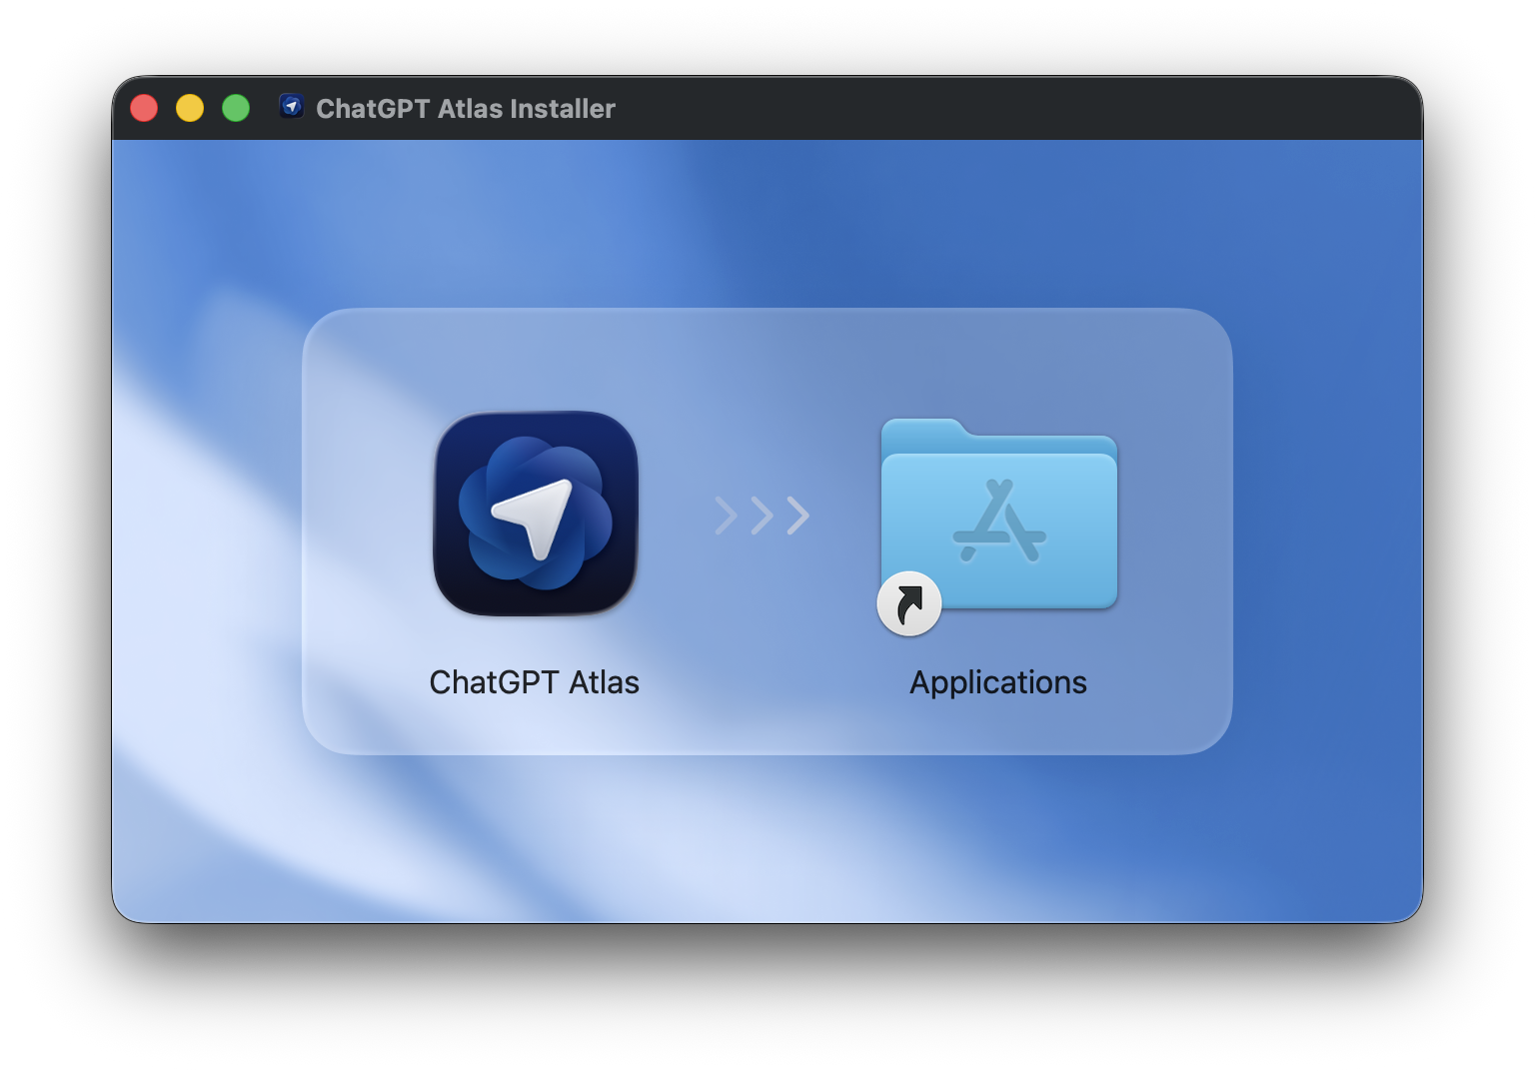Click the alias arrow badge on Applications folder
1535x1071 pixels.
908,603
